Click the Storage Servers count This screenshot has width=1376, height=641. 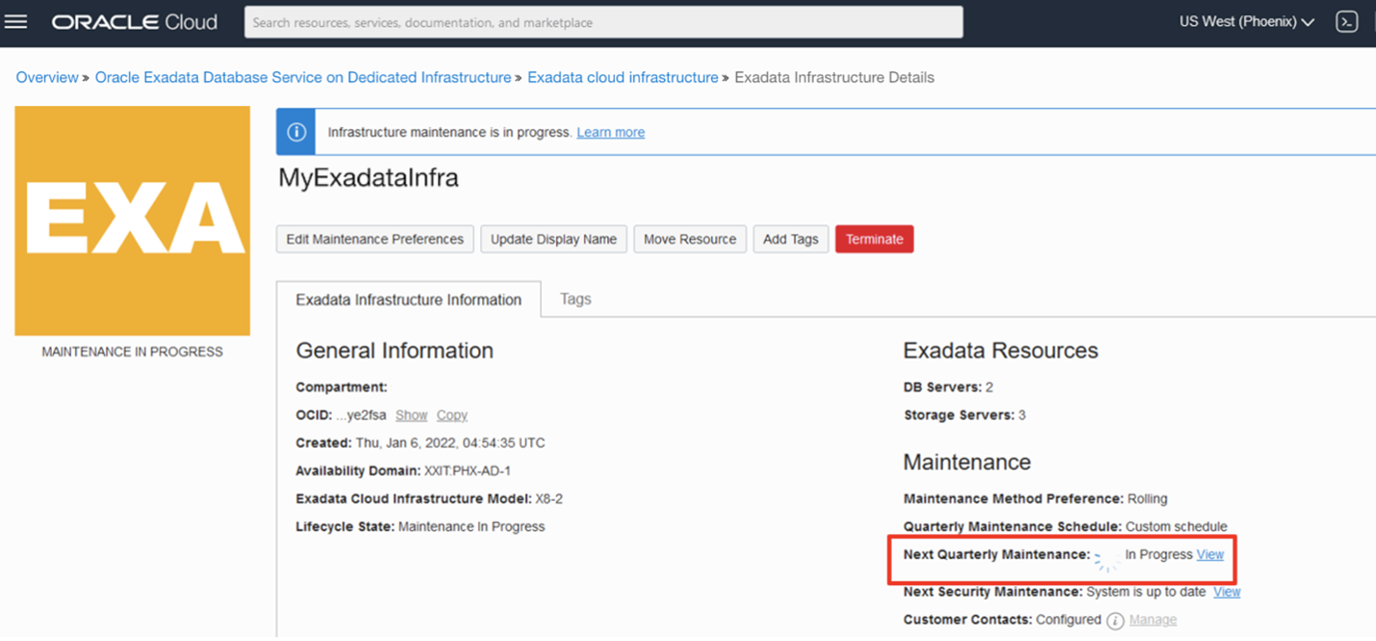1022,415
